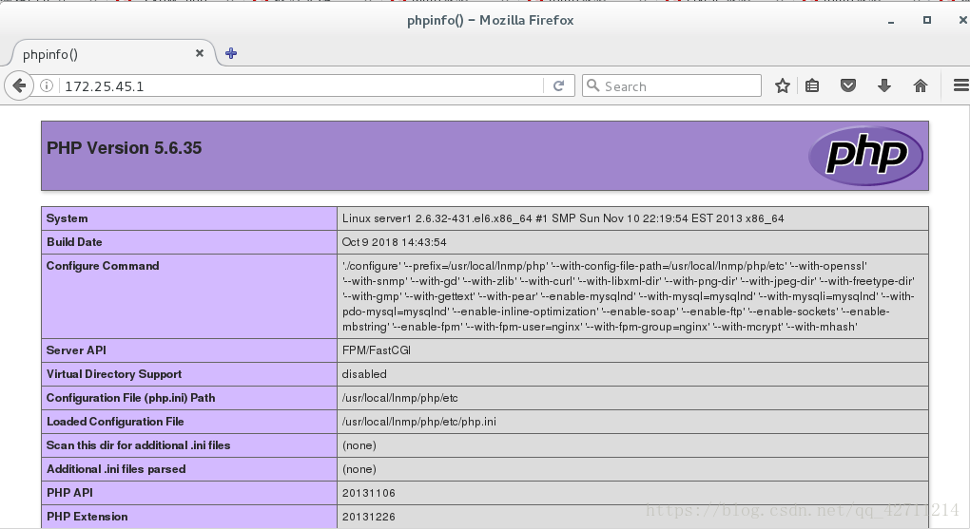The height and width of the screenshot is (529, 970).
Task: Click Loaded Configuration File label
Action: point(115,422)
